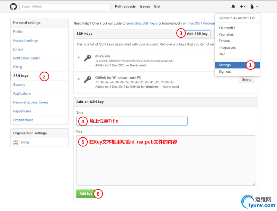This screenshot has width=277, height=211.
Task: Click the green Add key button
Action: [86, 194]
